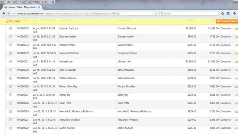Tick checkbox for order 100000027
The height and width of the screenshot is (134, 238).
11,95
